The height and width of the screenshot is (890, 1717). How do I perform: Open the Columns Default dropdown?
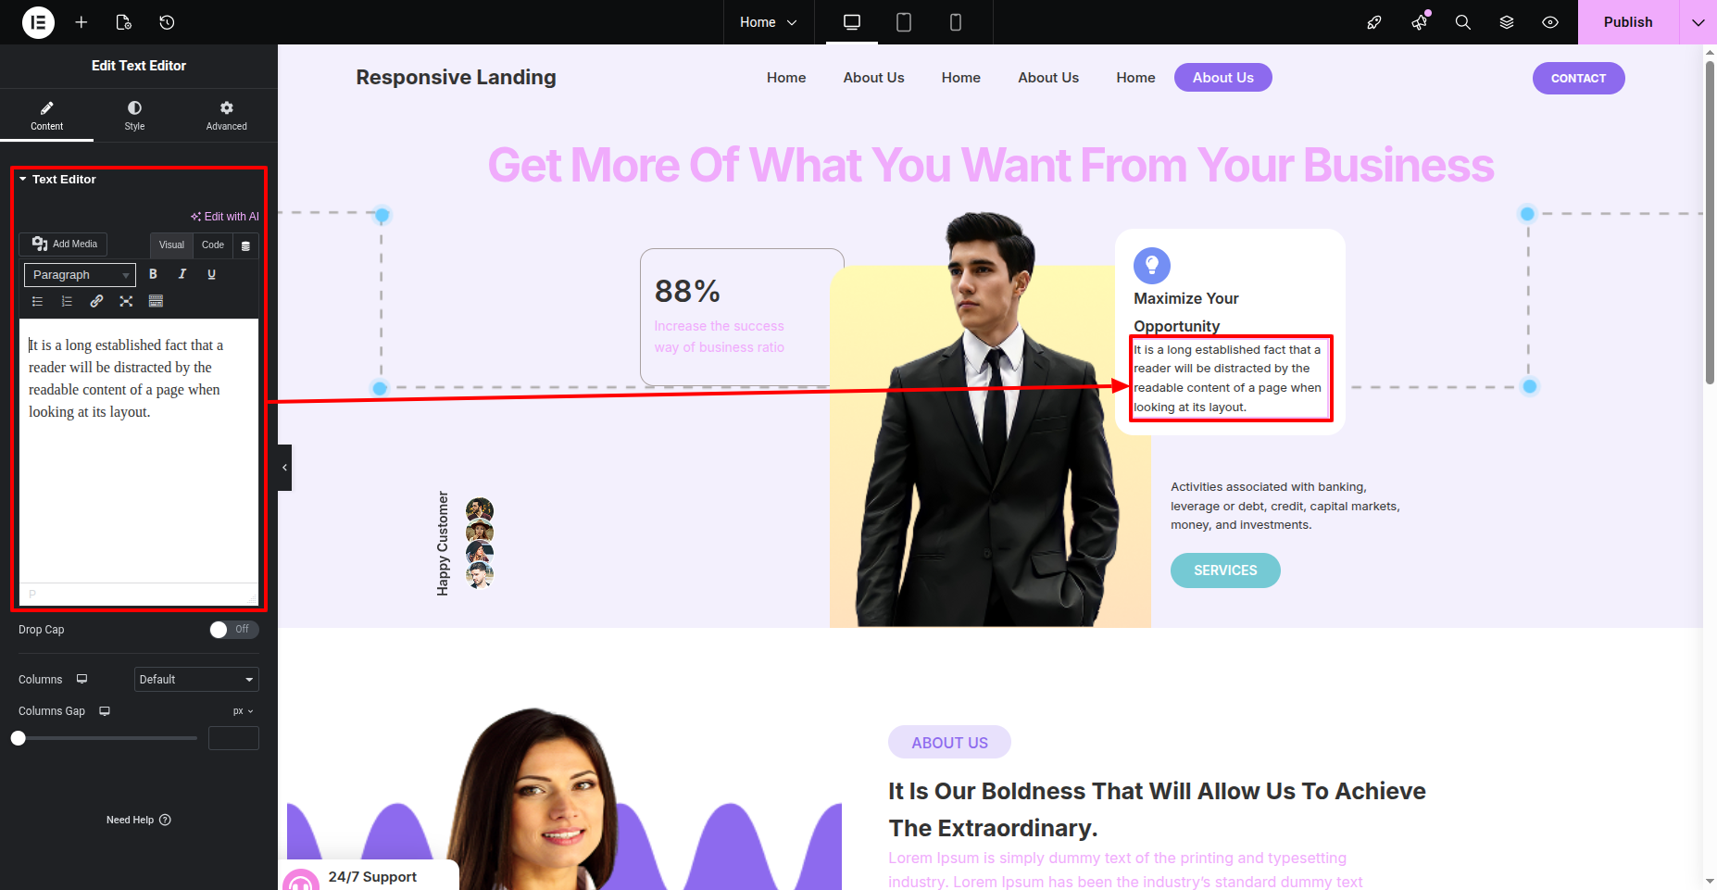196,680
